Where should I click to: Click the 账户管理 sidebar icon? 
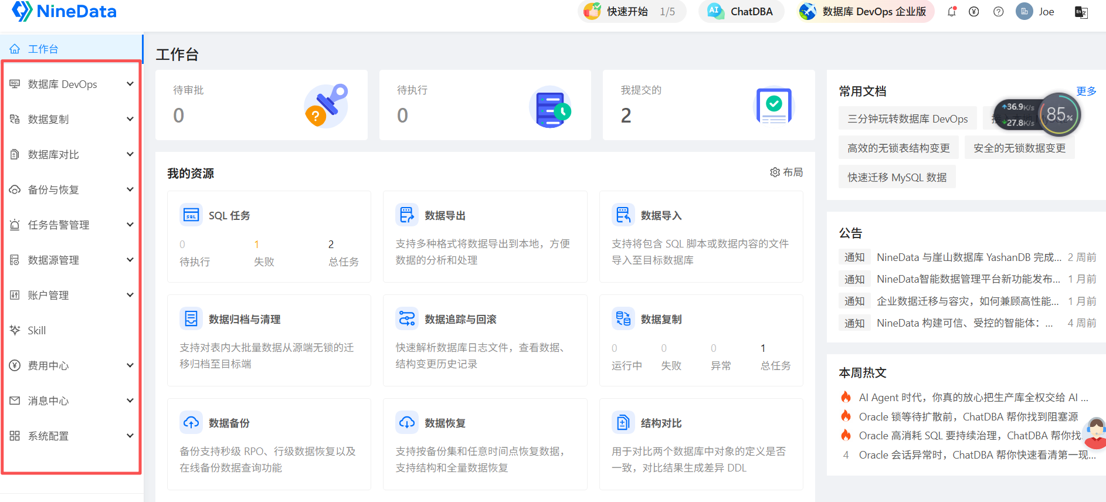[x=15, y=295]
